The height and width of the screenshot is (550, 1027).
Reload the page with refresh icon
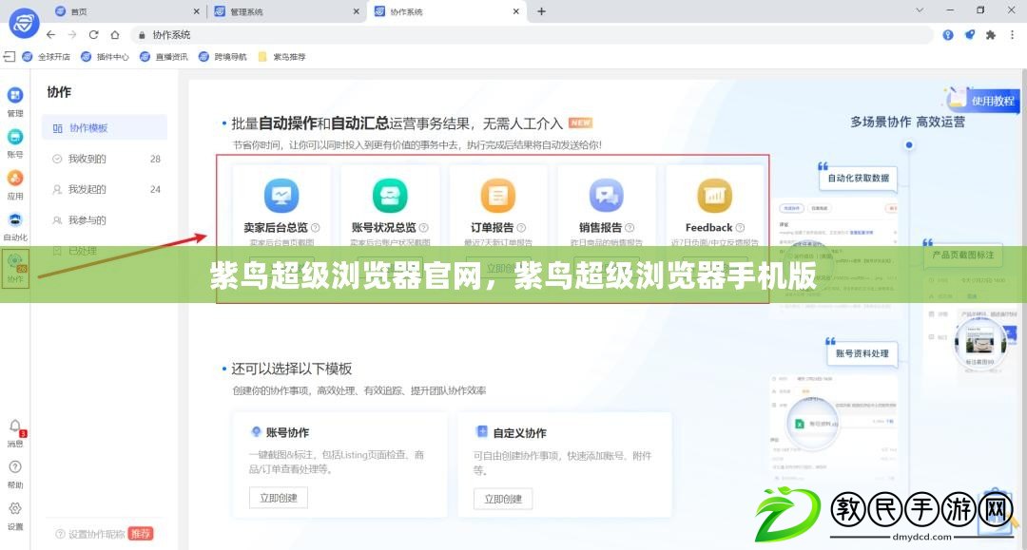tap(93, 34)
